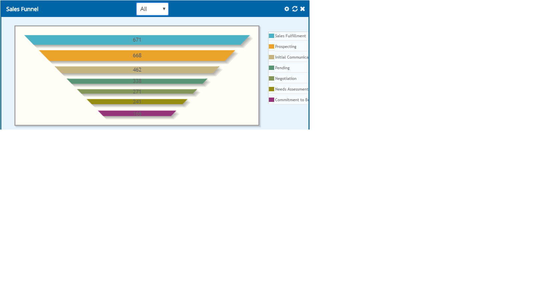This screenshot has height=305, width=535.
Task: Click the Prospecting orange color swatch
Action: [x=271, y=46]
